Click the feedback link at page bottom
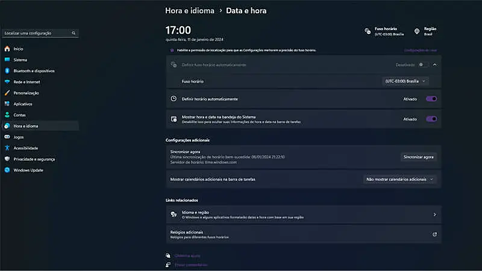The image size is (482, 271). (191, 264)
